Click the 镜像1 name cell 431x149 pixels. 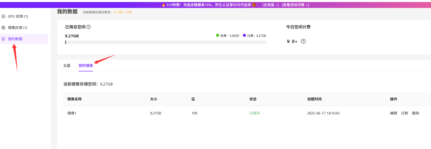pos(72,113)
